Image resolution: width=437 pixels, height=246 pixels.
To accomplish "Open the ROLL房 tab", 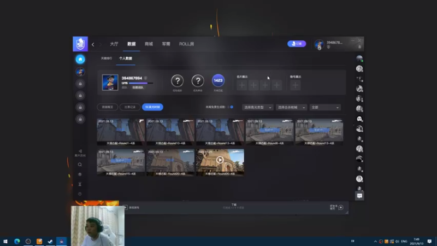I will pos(186,44).
